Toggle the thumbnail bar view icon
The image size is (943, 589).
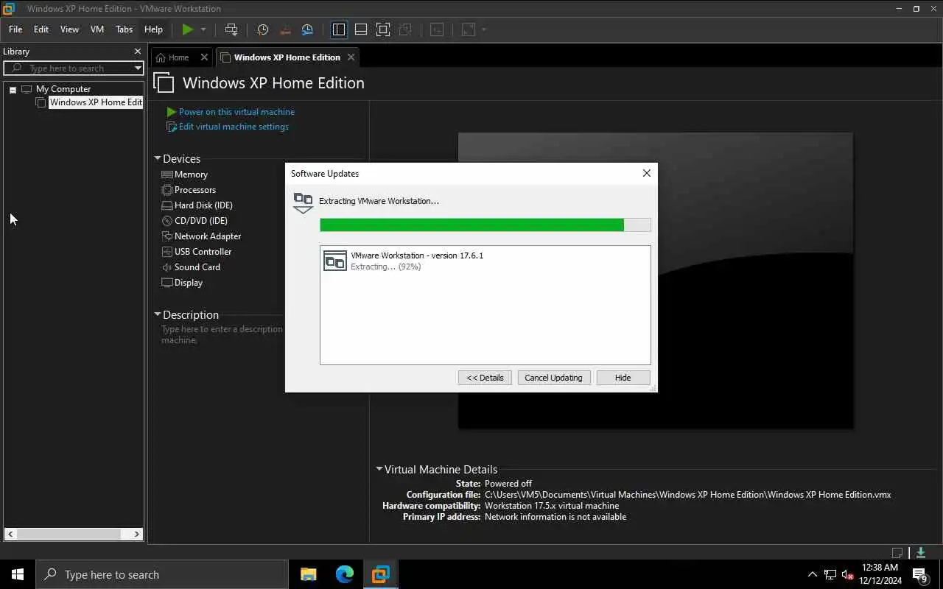point(361,29)
